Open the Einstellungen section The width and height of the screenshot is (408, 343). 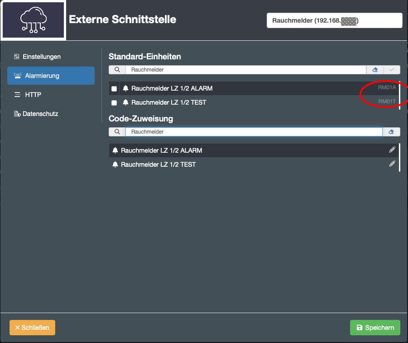pos(42,57)
